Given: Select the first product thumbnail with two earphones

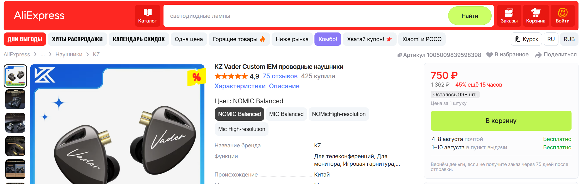Looking at the screenshot, I should click(15, 76).
